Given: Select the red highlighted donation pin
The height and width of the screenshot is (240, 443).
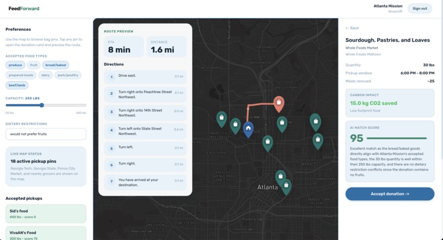Looking at the screenshot, I should pos(279,104).
